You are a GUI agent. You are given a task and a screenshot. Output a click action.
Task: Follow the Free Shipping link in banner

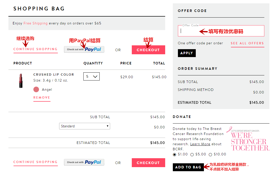click(x=35, y=23)
